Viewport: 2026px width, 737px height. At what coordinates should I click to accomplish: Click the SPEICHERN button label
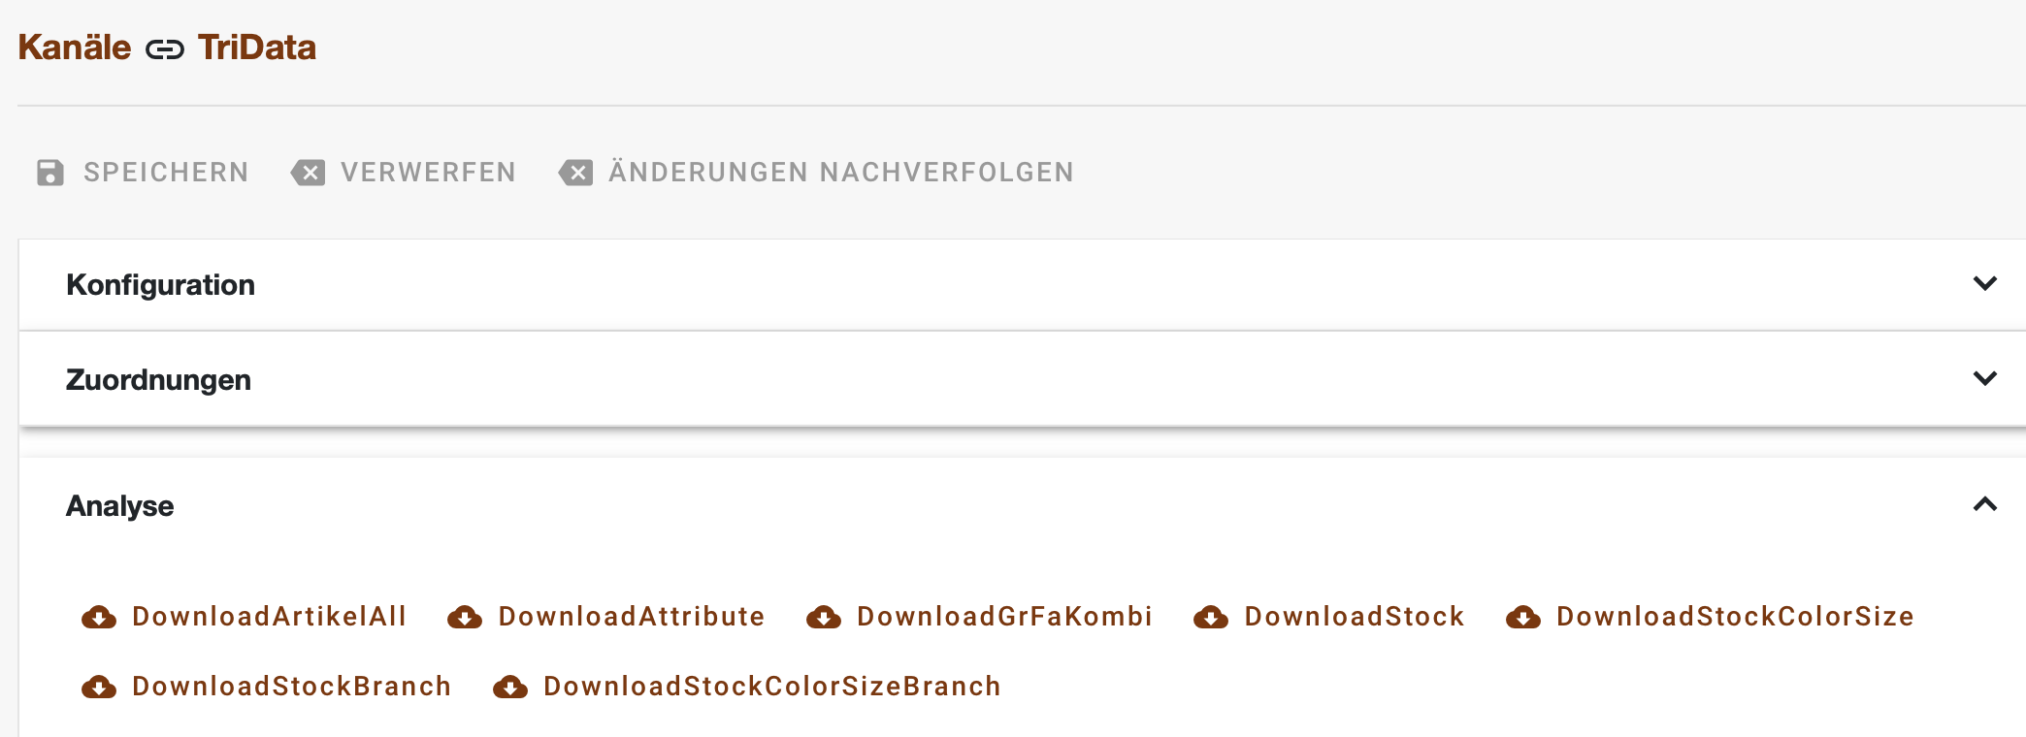pos(166,173)
